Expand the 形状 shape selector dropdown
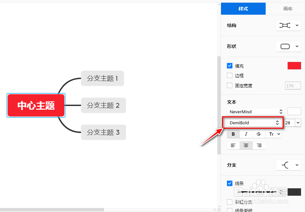Image resolution: width=305 pixels, height=212 pixels. [288, 46]
